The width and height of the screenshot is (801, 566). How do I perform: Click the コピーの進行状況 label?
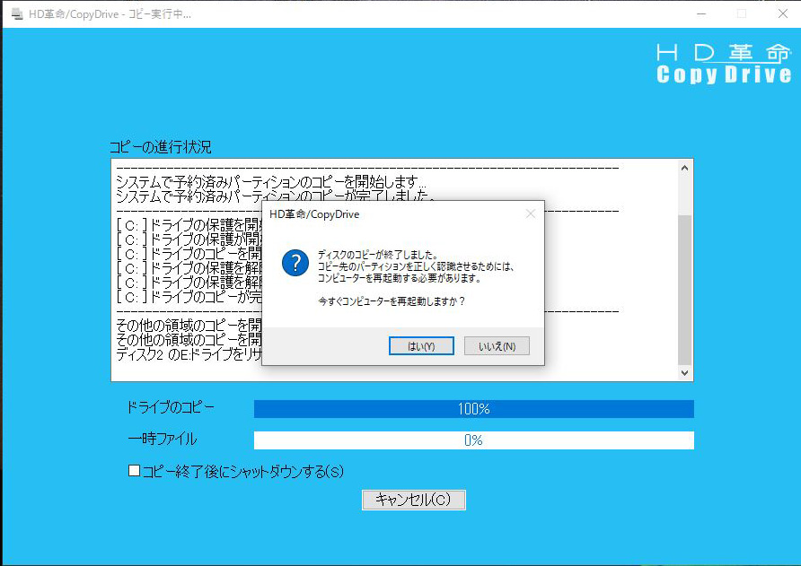pos(161,147)
